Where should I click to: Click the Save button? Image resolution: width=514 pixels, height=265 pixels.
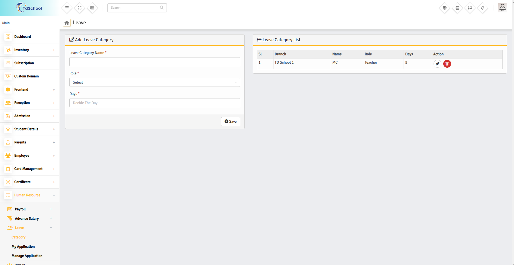[x=231, y=122]
